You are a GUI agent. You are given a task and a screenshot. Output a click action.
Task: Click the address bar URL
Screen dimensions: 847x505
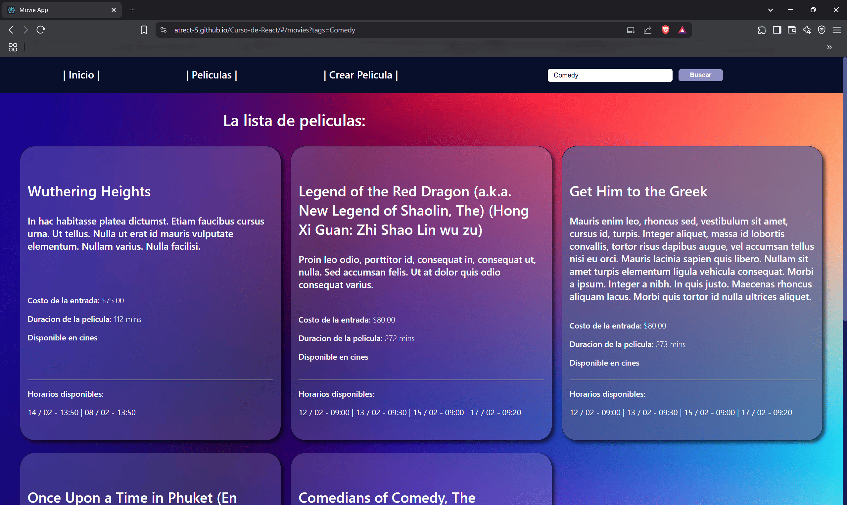[x=264, y=30]
